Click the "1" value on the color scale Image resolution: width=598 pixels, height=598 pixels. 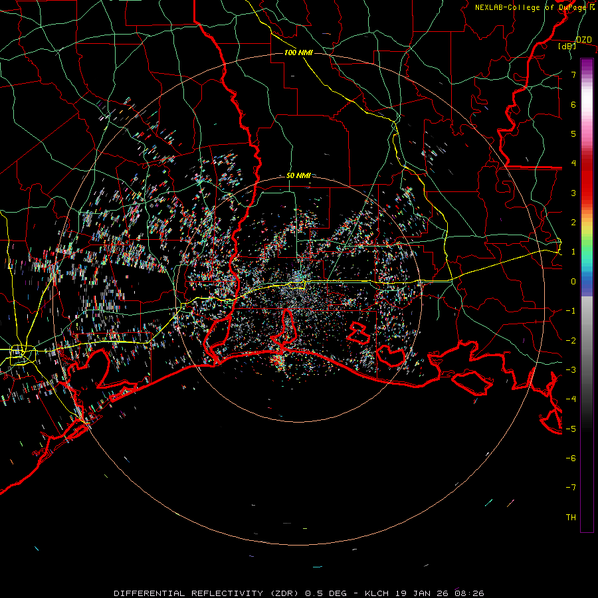573,252
